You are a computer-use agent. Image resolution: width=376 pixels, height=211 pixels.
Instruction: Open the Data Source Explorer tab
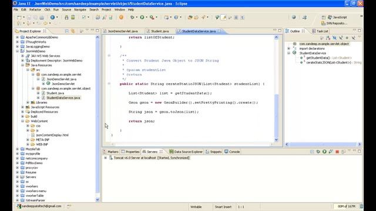tap(186, 152)
